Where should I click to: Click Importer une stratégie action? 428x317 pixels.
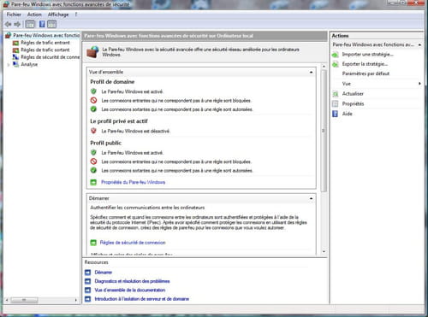click(x=368, y=55)
